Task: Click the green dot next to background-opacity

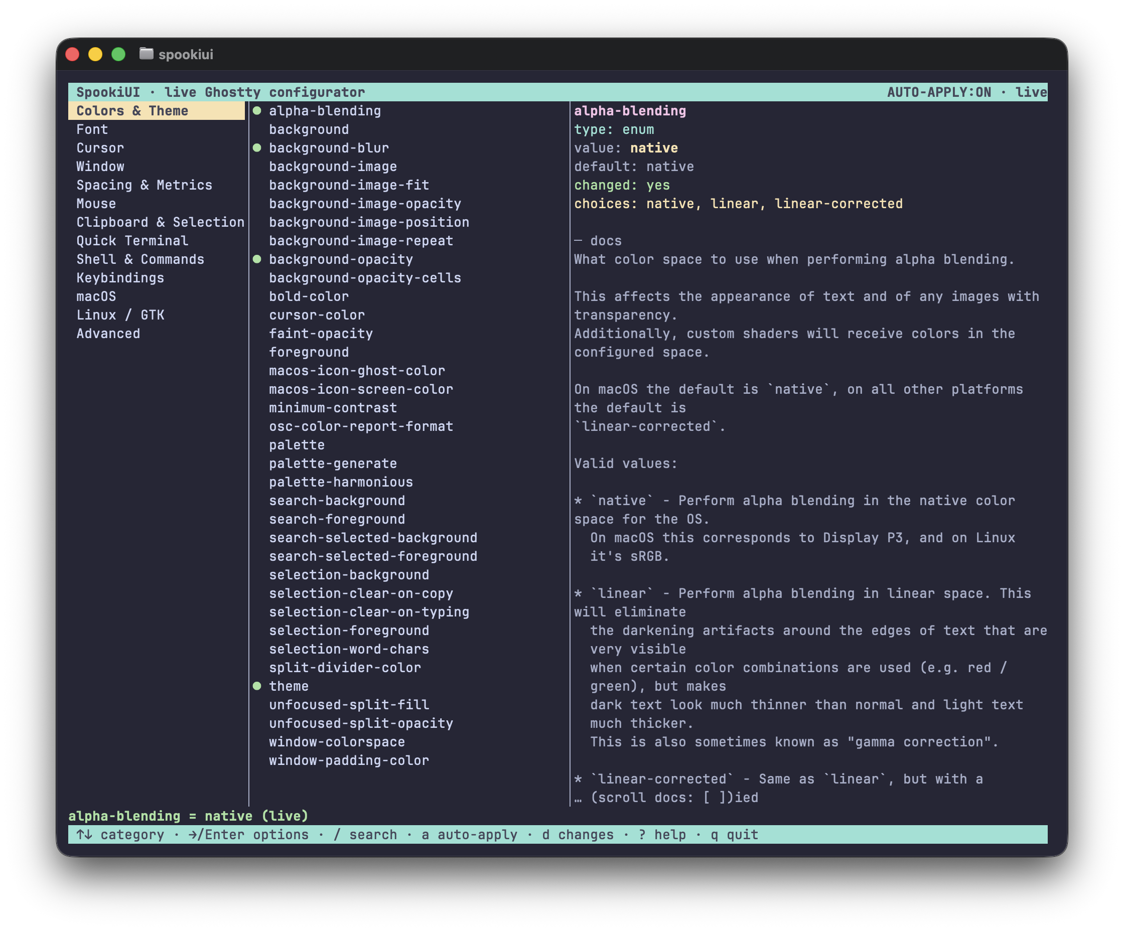Action: (257, 259)
